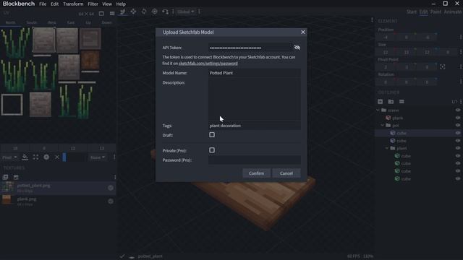Close the Upload Sketchfab Model dialog
This screenshot has height=260, width=463.
302,32
